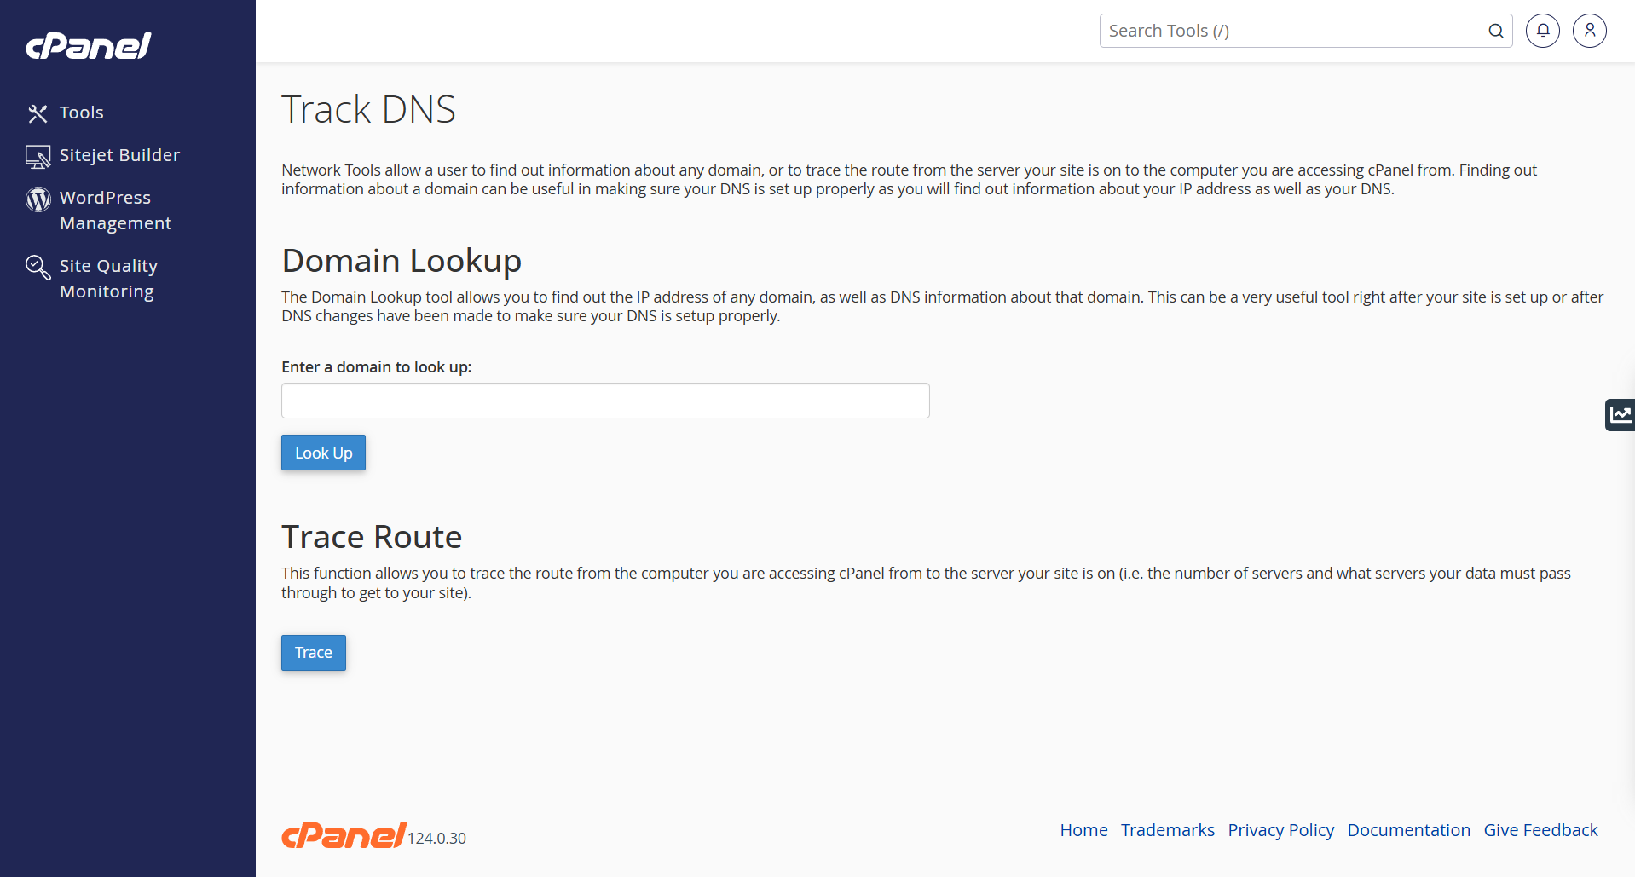The height and width of the screenshot is (877, 1635).
Task: Open notifications bell icon
Action: [1543, 31]
